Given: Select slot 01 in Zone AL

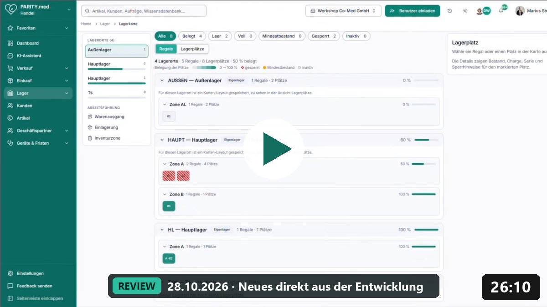Looking at the screenshot, I should (x=169, y=116).
